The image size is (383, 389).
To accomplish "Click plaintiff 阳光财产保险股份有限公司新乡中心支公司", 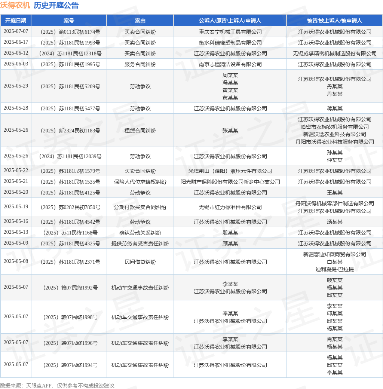I will click(x=230, y=182).
